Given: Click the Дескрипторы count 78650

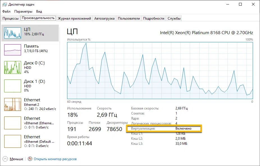Looking at the screenshot, I should pos(114,129).
